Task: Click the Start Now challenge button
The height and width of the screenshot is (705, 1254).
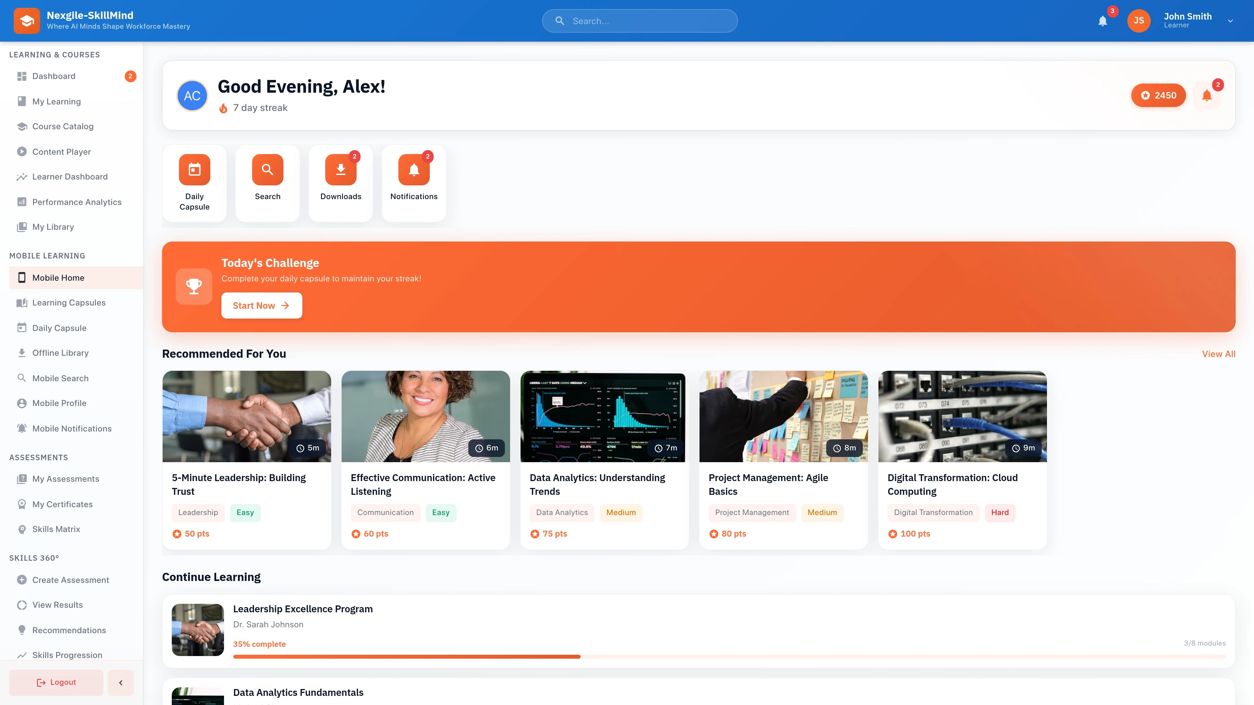Action: (261, 305)
